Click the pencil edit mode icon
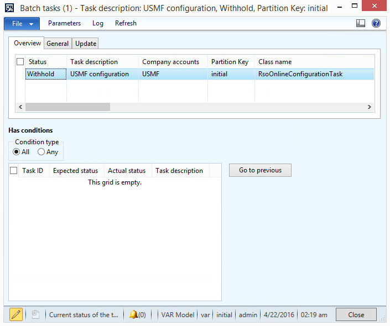The width and height of the screenshot is (390, 326). point(16,314)
